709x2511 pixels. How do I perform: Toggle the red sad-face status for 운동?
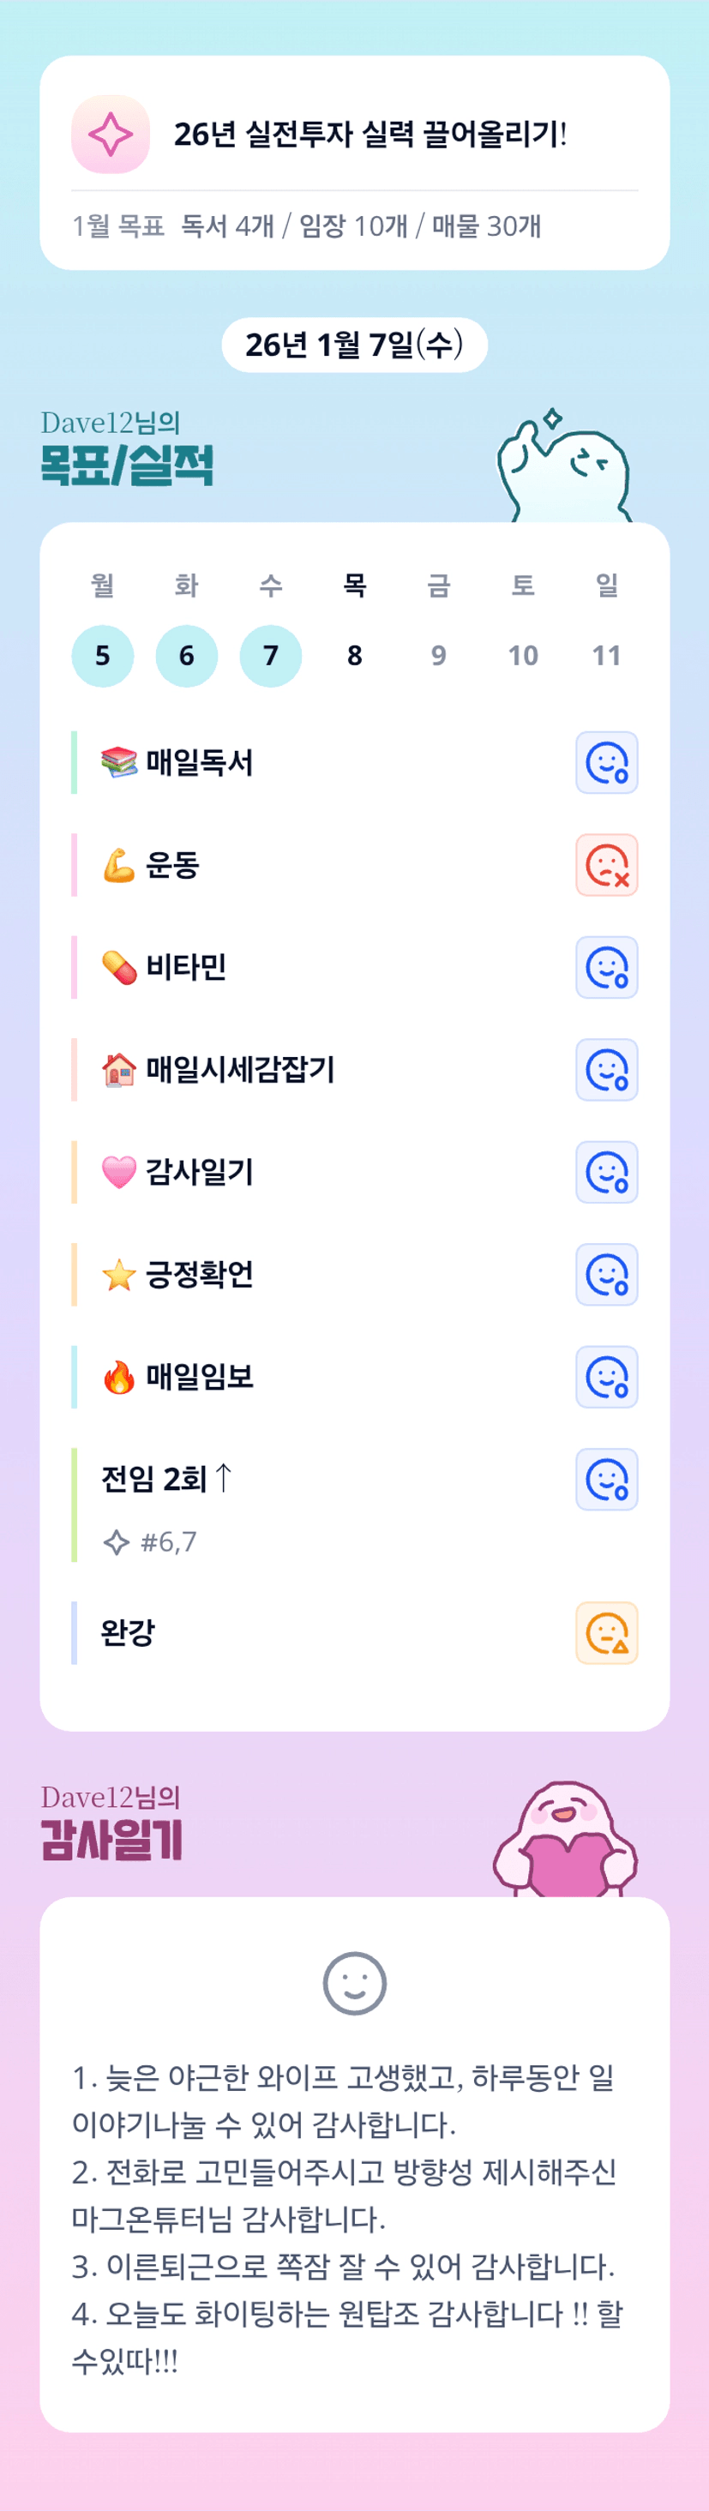[607, 865]
